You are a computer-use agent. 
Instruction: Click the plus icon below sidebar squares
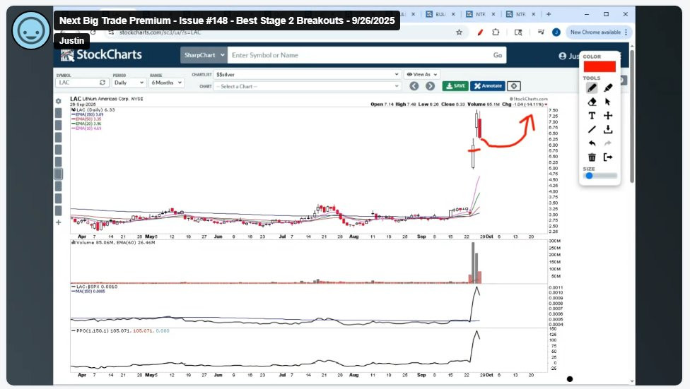(x=58, y=222)
